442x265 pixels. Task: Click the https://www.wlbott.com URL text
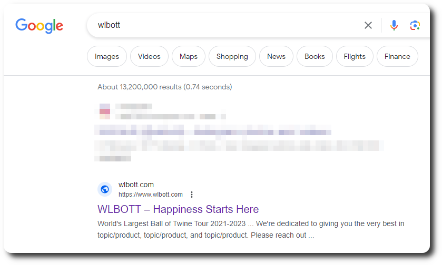[151, 195]
